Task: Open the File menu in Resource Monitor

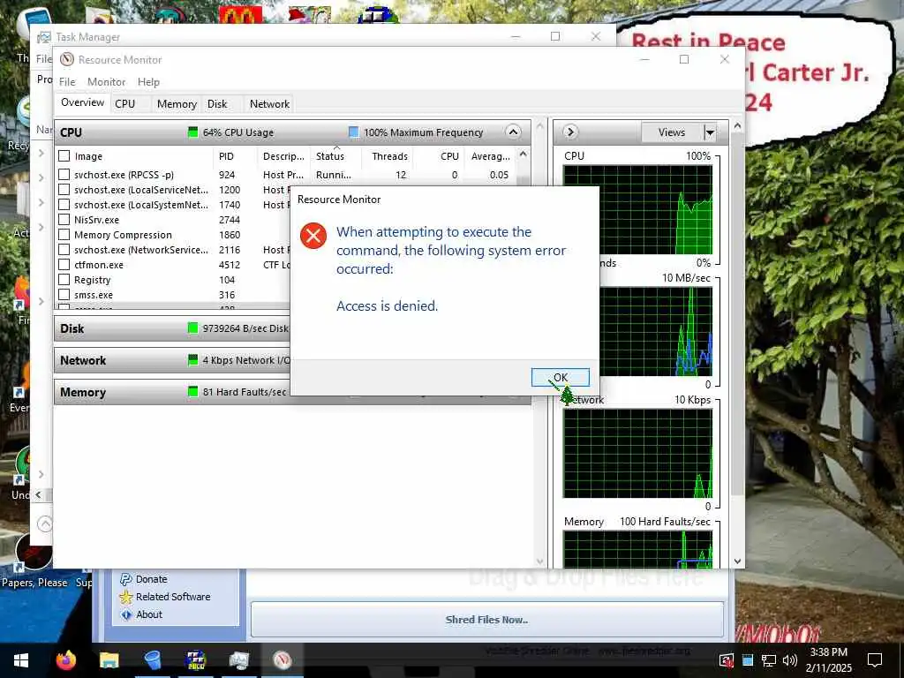Action: [x=67, y=82]
